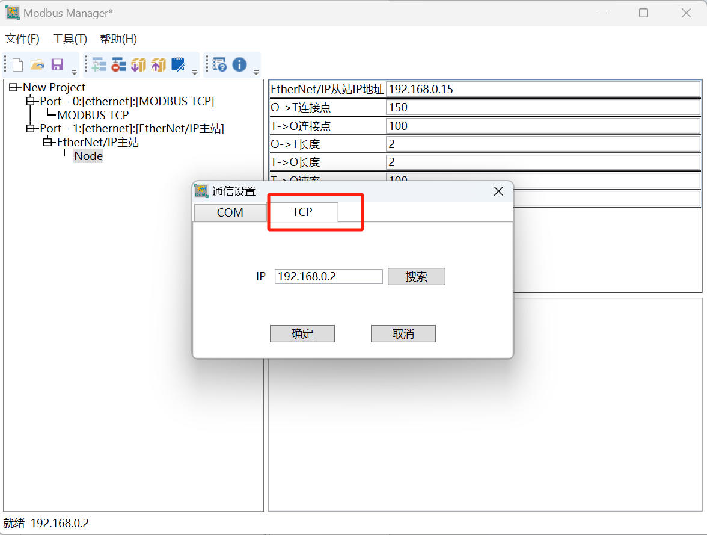Collapse the New Project tree root

[13, 87]
